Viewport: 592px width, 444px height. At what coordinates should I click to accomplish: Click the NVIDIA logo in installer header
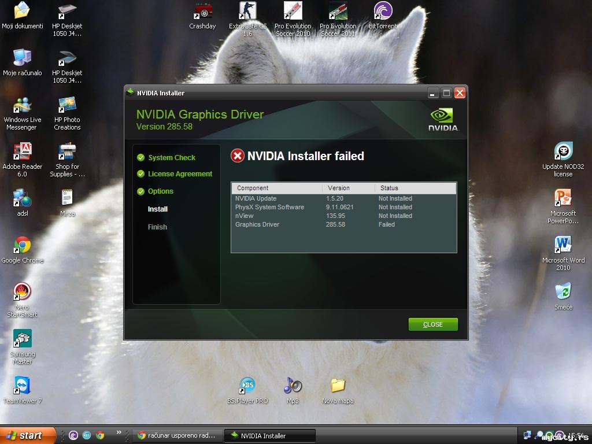(x=443, y=120)
